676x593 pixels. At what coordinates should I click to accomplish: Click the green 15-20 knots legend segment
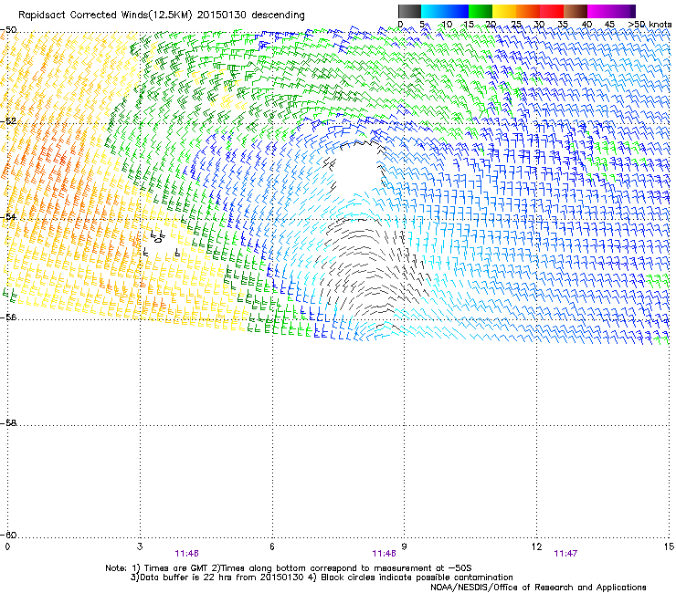481,11
